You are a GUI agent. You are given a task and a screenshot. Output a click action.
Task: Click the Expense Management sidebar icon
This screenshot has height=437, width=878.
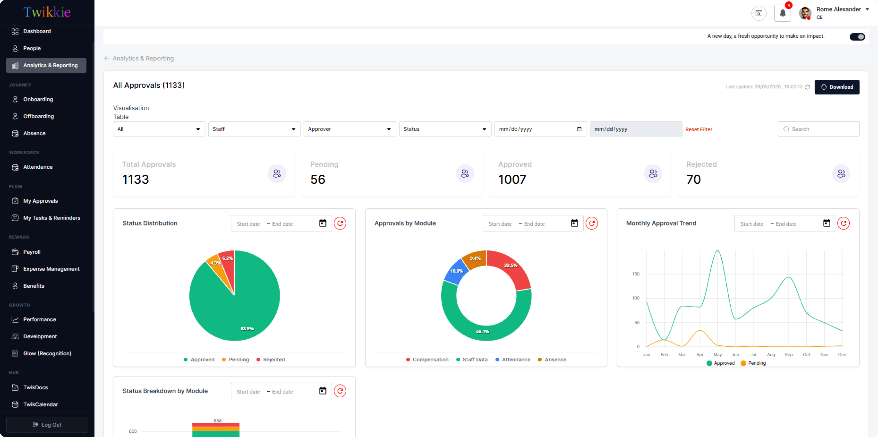(x=15, y=269)
